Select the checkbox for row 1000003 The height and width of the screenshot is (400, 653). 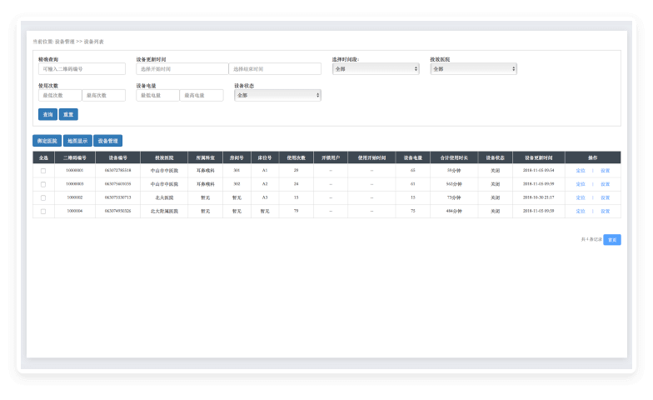pyautogui.click(x=43, y=184)
